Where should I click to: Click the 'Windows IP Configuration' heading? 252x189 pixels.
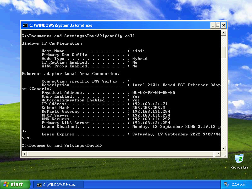point(52,43)
